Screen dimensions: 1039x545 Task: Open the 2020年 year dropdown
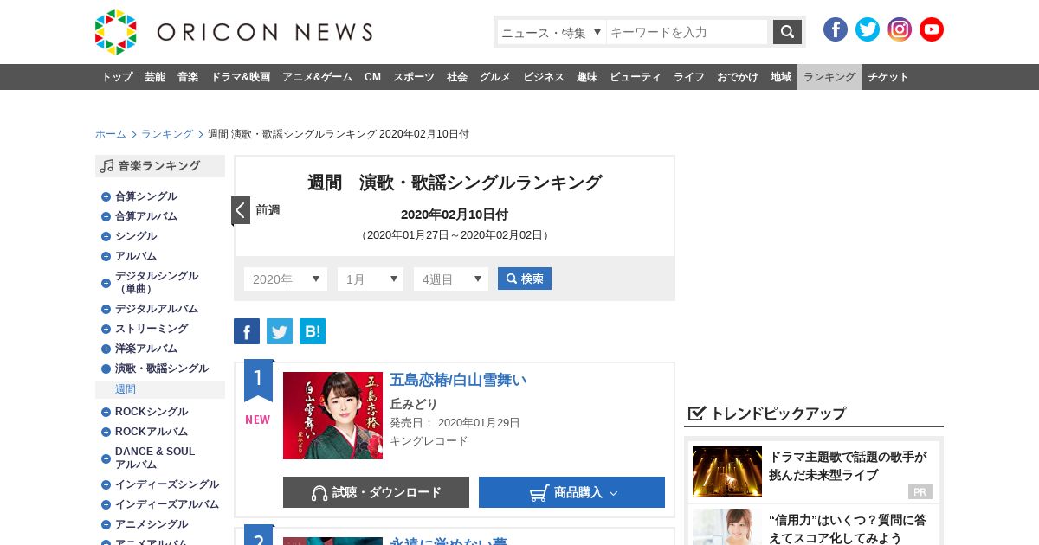pos(286,279)
